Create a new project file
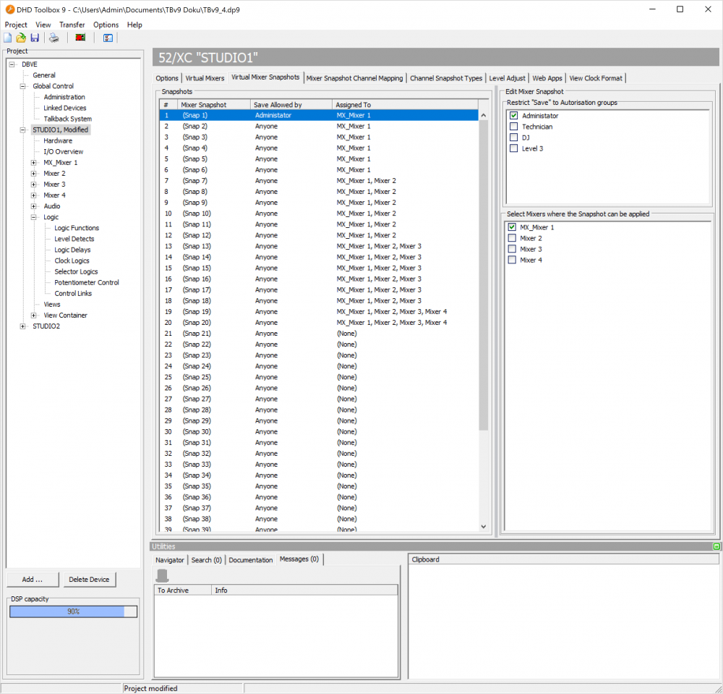This screenshot has height=694, width=723. (x=7, y=38)
